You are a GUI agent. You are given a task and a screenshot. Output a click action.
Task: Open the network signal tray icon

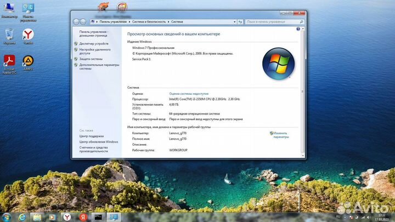point(363,217)
